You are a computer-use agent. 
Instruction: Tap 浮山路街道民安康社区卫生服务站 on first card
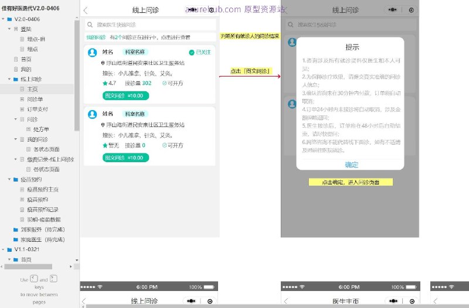click(x=145, y=63)
